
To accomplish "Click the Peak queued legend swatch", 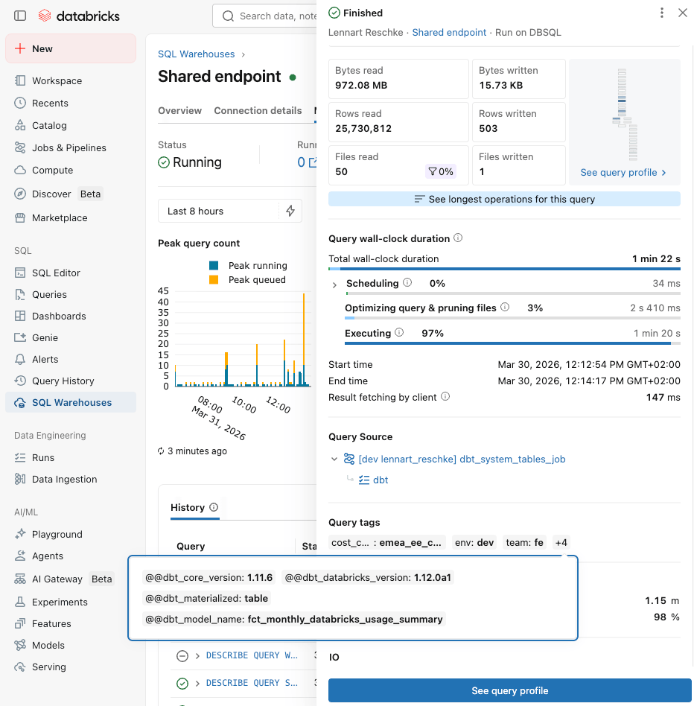I will (x=214, y=279).
